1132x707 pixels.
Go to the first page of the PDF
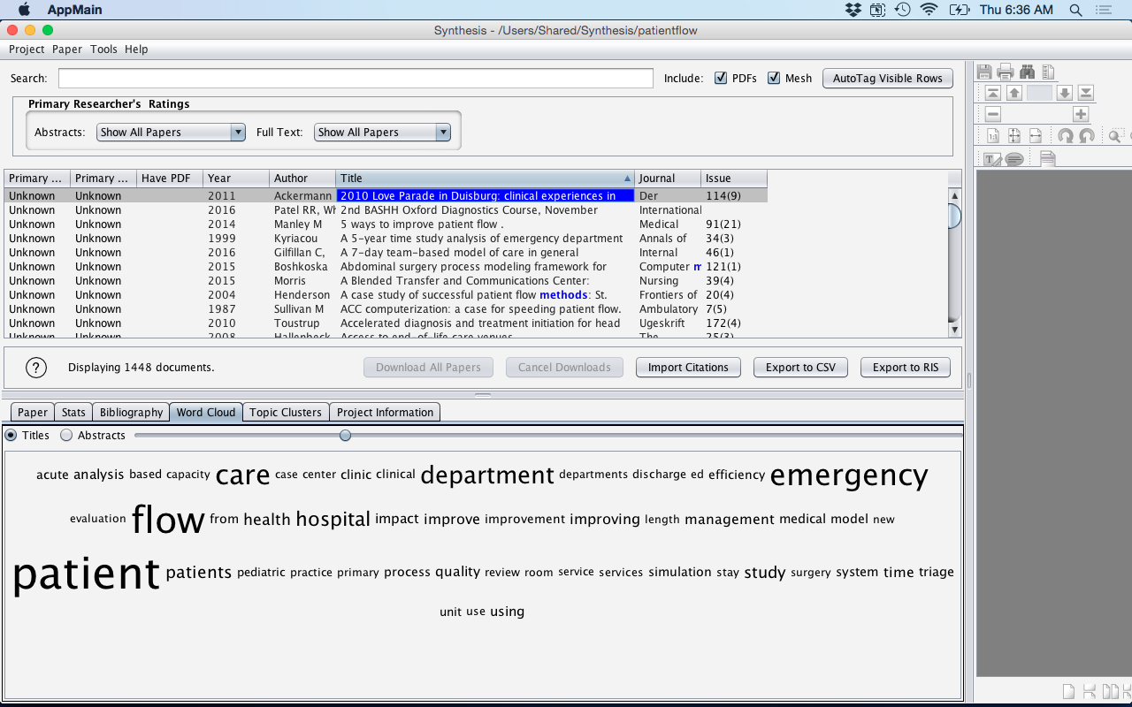tap(993, 93)
